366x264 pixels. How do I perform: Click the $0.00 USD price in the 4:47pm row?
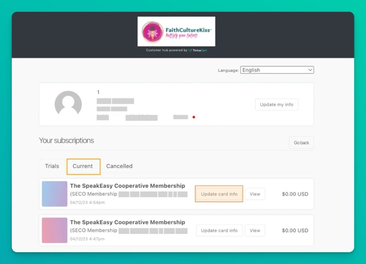pyautogui.click(x=295, y=230)
